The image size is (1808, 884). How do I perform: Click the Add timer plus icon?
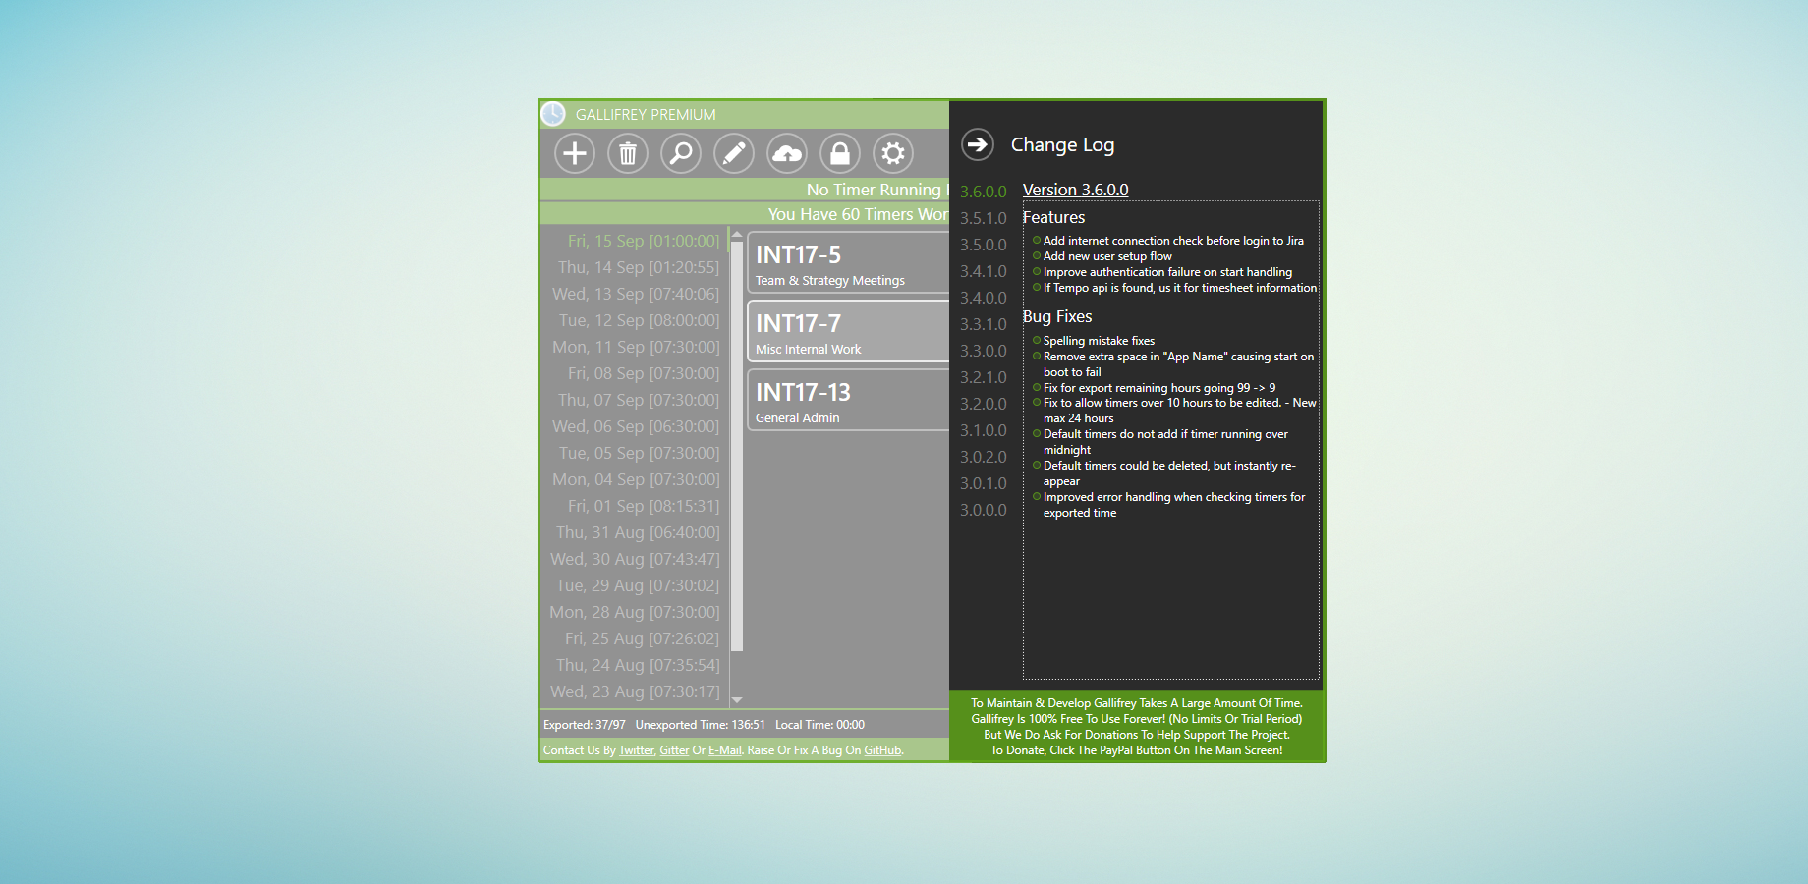(x=575, y=153)
